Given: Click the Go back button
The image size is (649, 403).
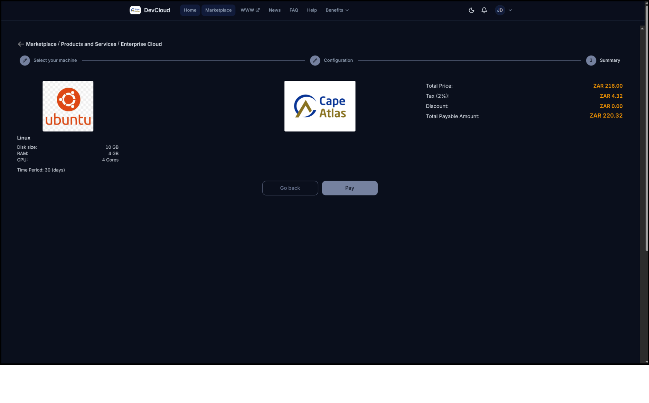Looking at the screenshot, I should 290,188.
